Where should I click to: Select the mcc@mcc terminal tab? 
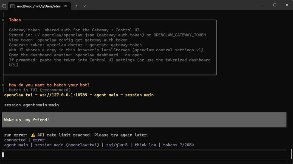(39, 6)
